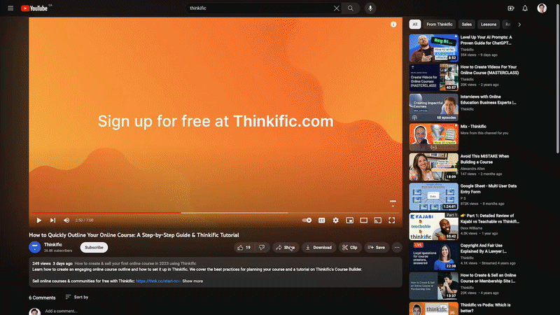This screenshot has width=560, height=315.
Task: Open Avoid This MISTAKE video thumbnail
Action: [x=433, y=167]
